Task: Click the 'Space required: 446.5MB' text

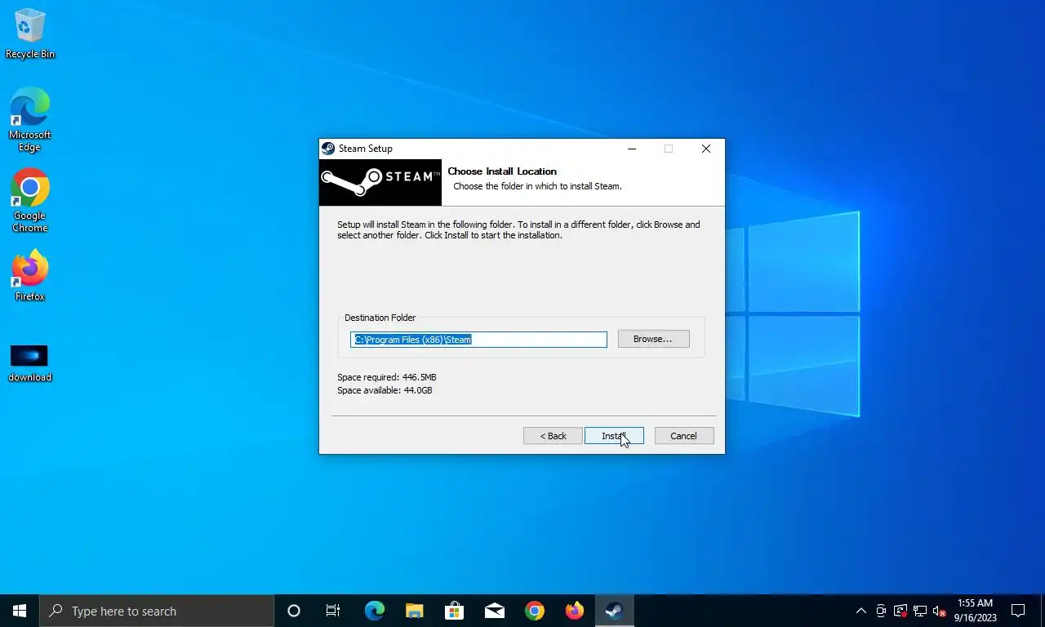Action: (x=387, y=377)
